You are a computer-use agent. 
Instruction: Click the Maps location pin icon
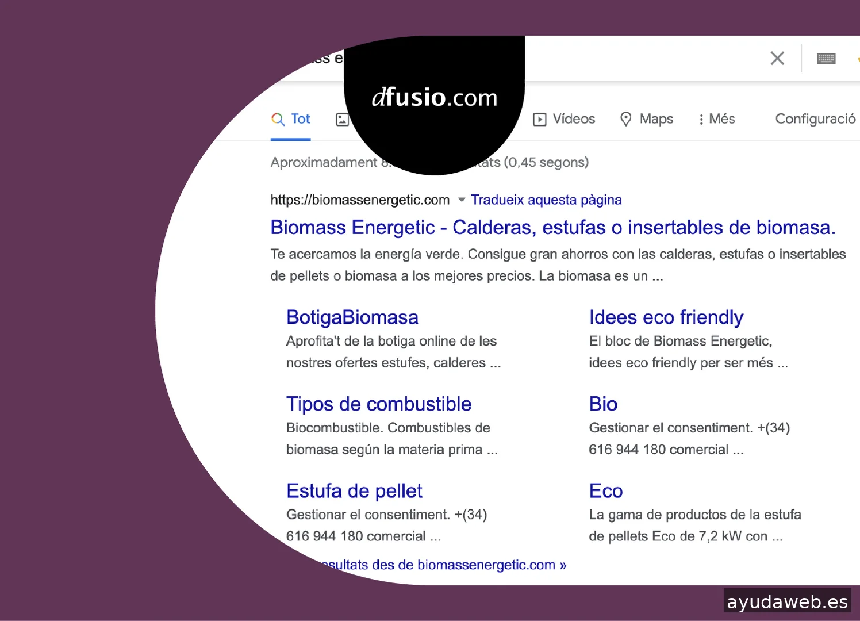click(626, 119)
